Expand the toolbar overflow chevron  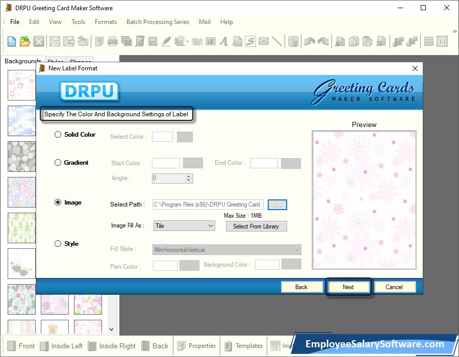point(454,31)
